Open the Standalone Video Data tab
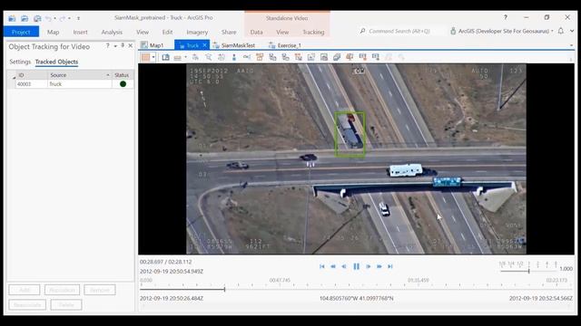The height and width of the screenshot is (326, 581). [256, 33]
